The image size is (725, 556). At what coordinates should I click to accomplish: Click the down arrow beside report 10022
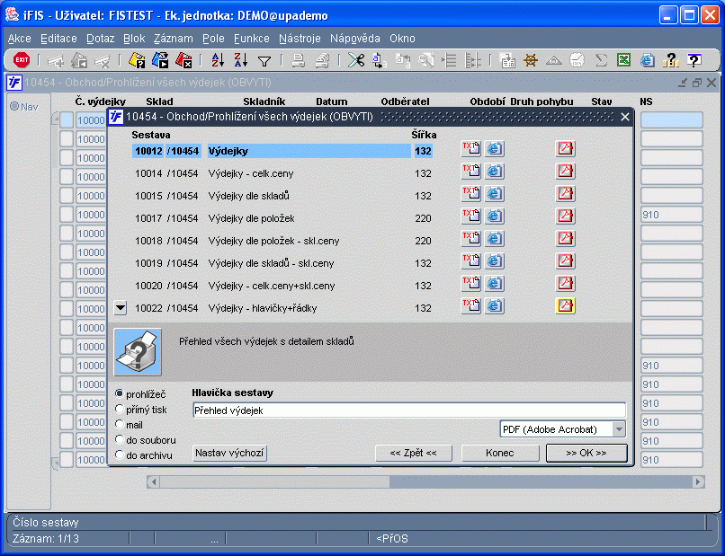[121, 308]
